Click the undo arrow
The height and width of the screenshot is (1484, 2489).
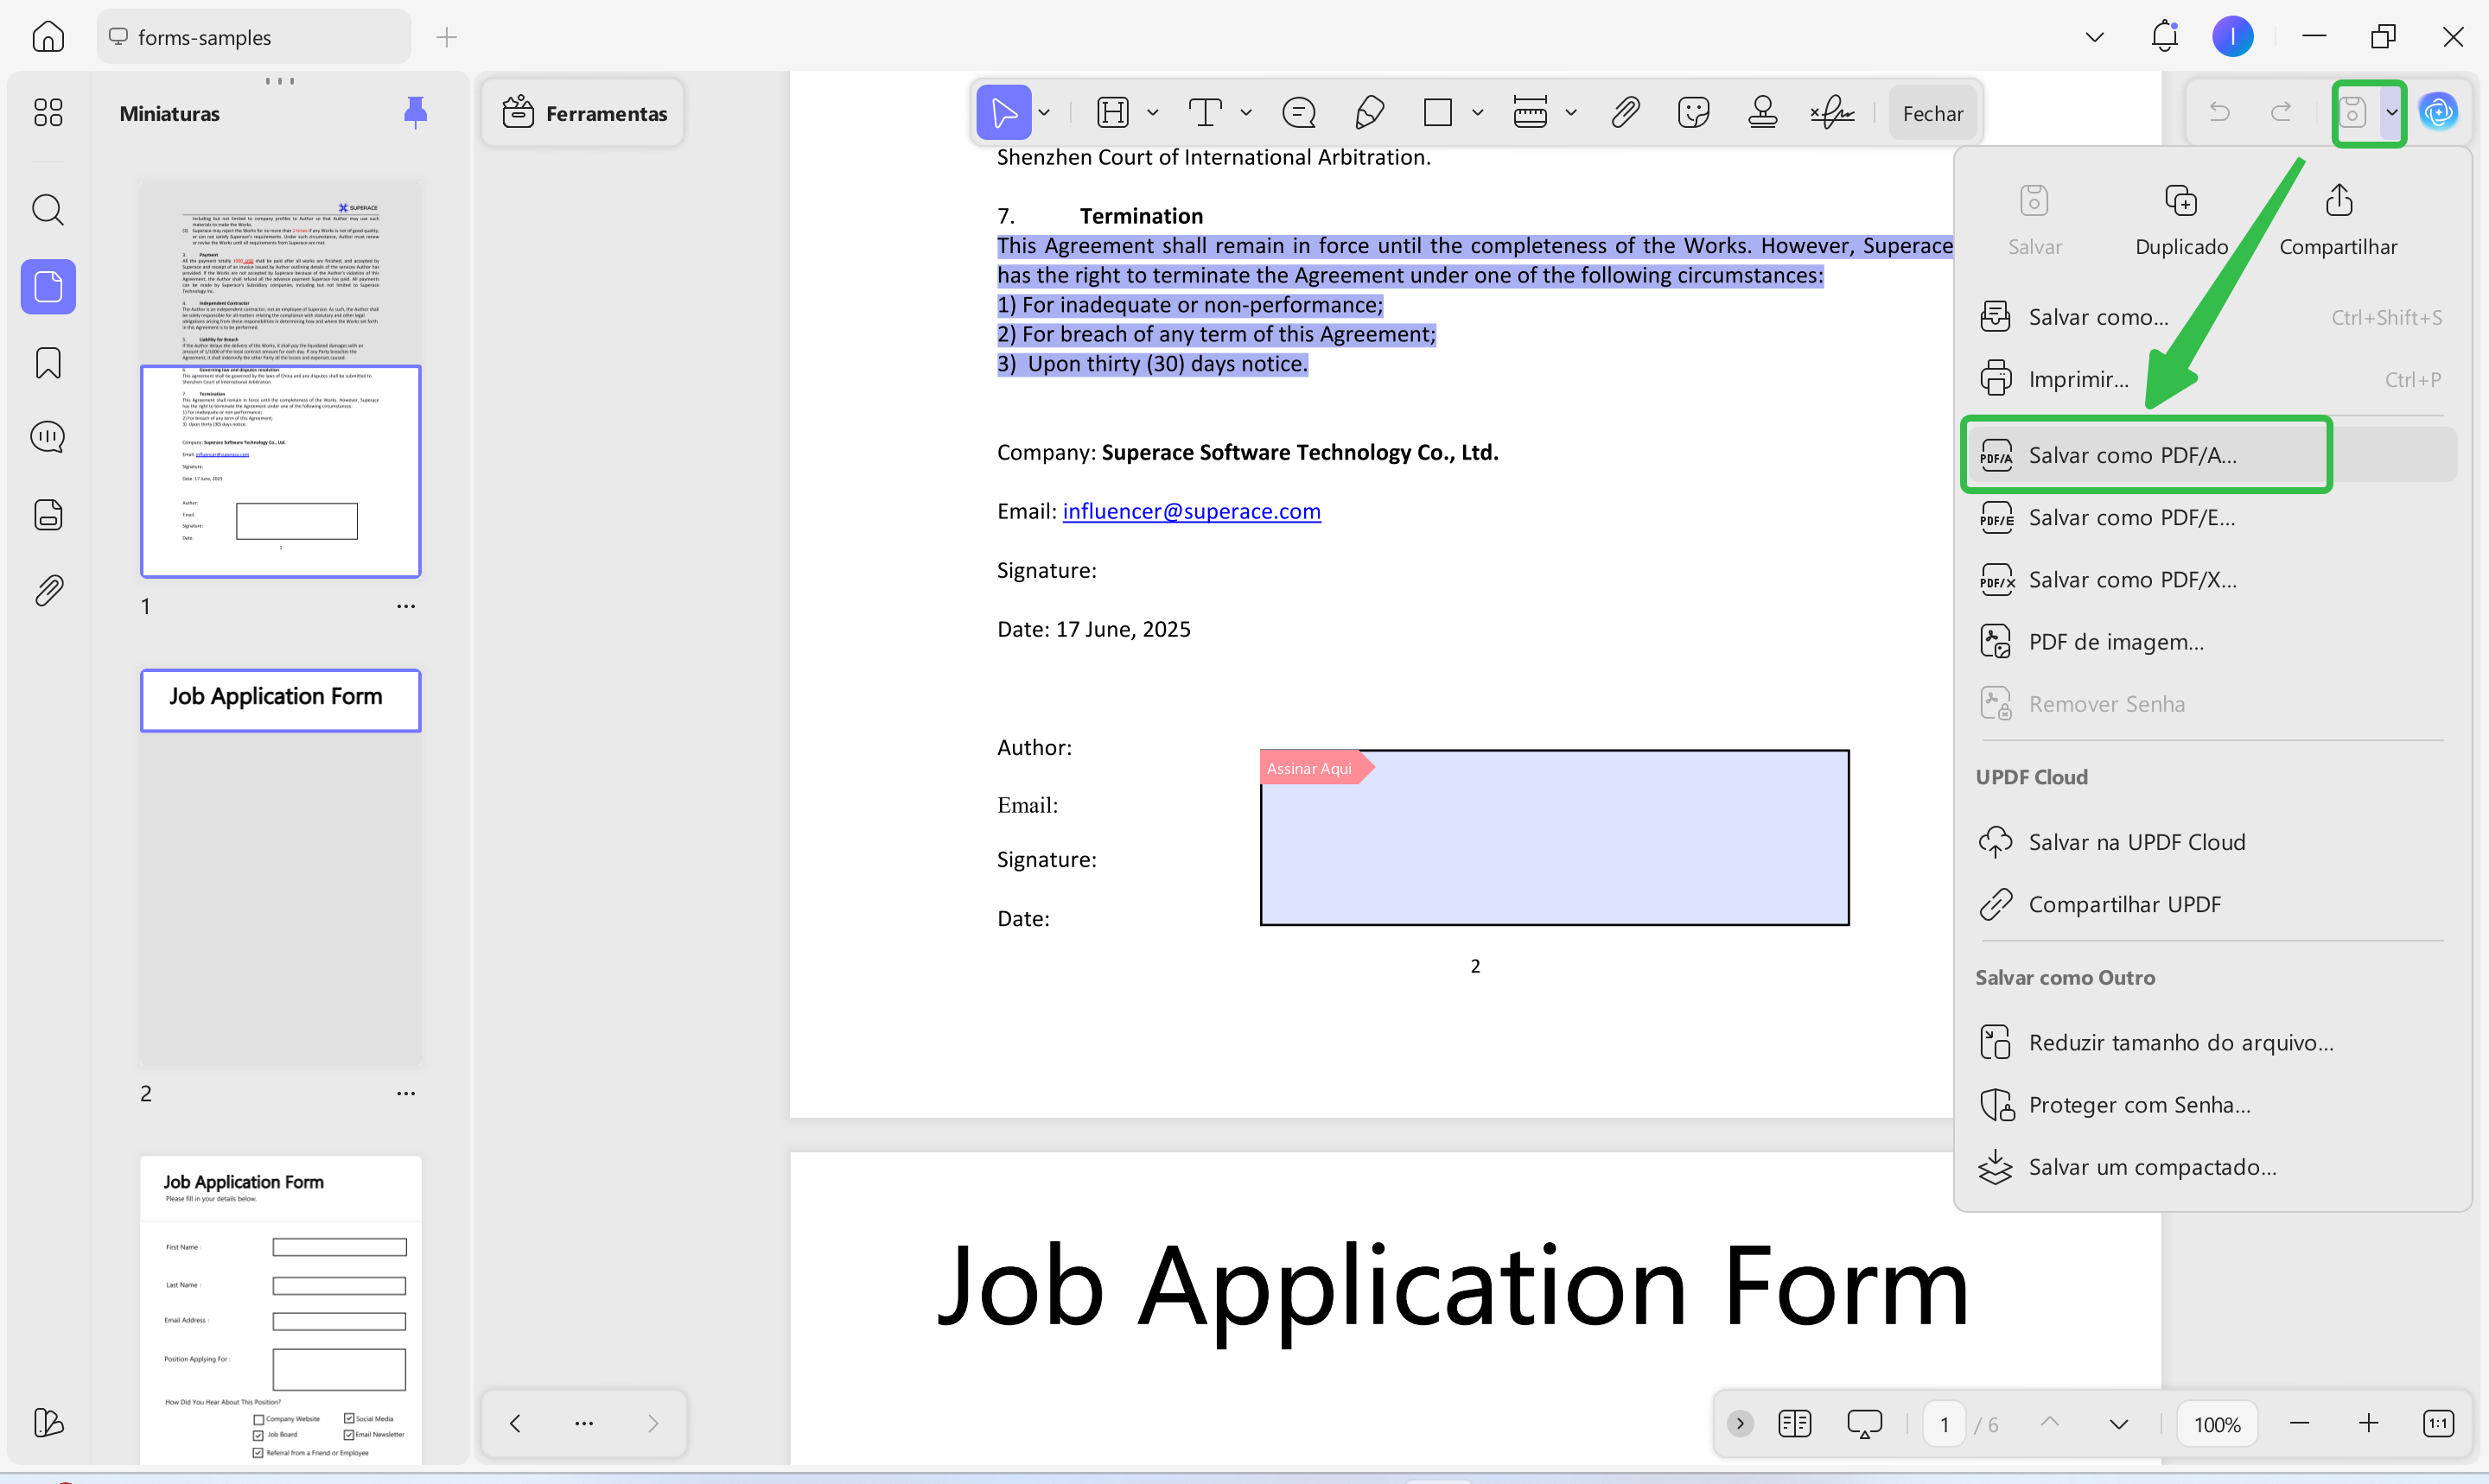2218,112
